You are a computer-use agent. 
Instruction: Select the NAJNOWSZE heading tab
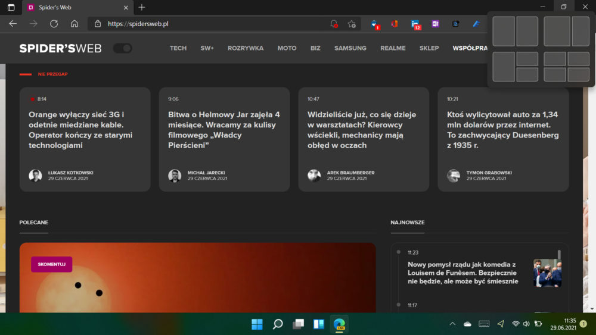[x=408, y=223]
